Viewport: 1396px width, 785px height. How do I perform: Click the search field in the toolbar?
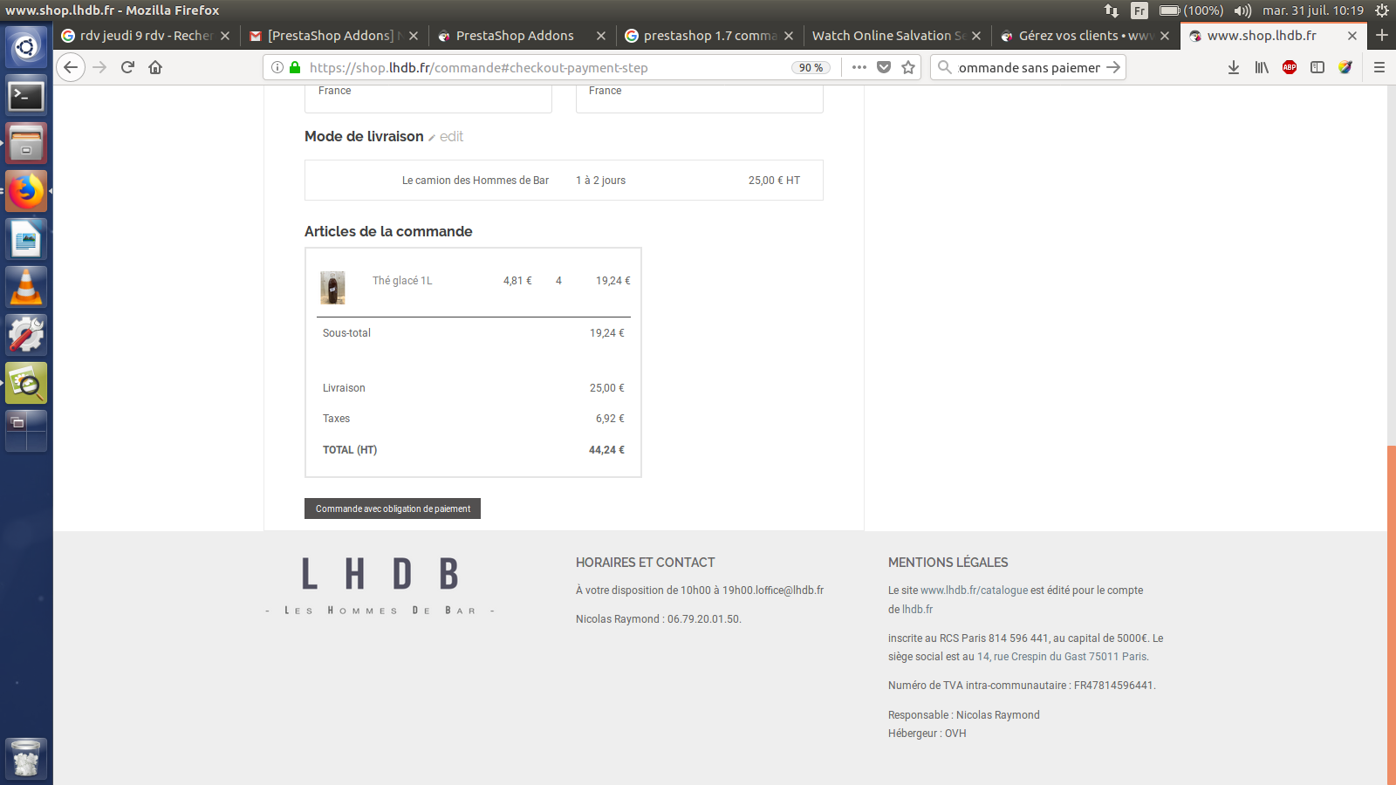[1028, 67]
